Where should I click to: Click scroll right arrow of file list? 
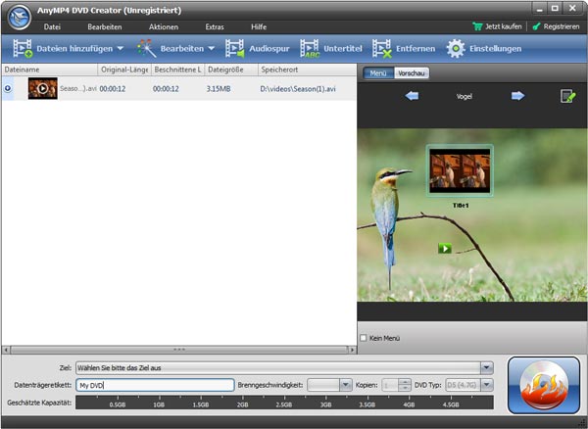click(352, 350)
